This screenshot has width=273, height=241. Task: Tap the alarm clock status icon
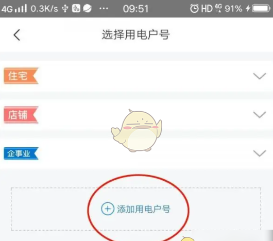pyautogui.click(x=194, y=8)
